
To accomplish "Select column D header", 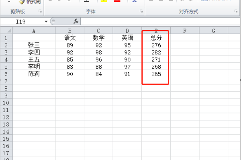I will [127, 31].
